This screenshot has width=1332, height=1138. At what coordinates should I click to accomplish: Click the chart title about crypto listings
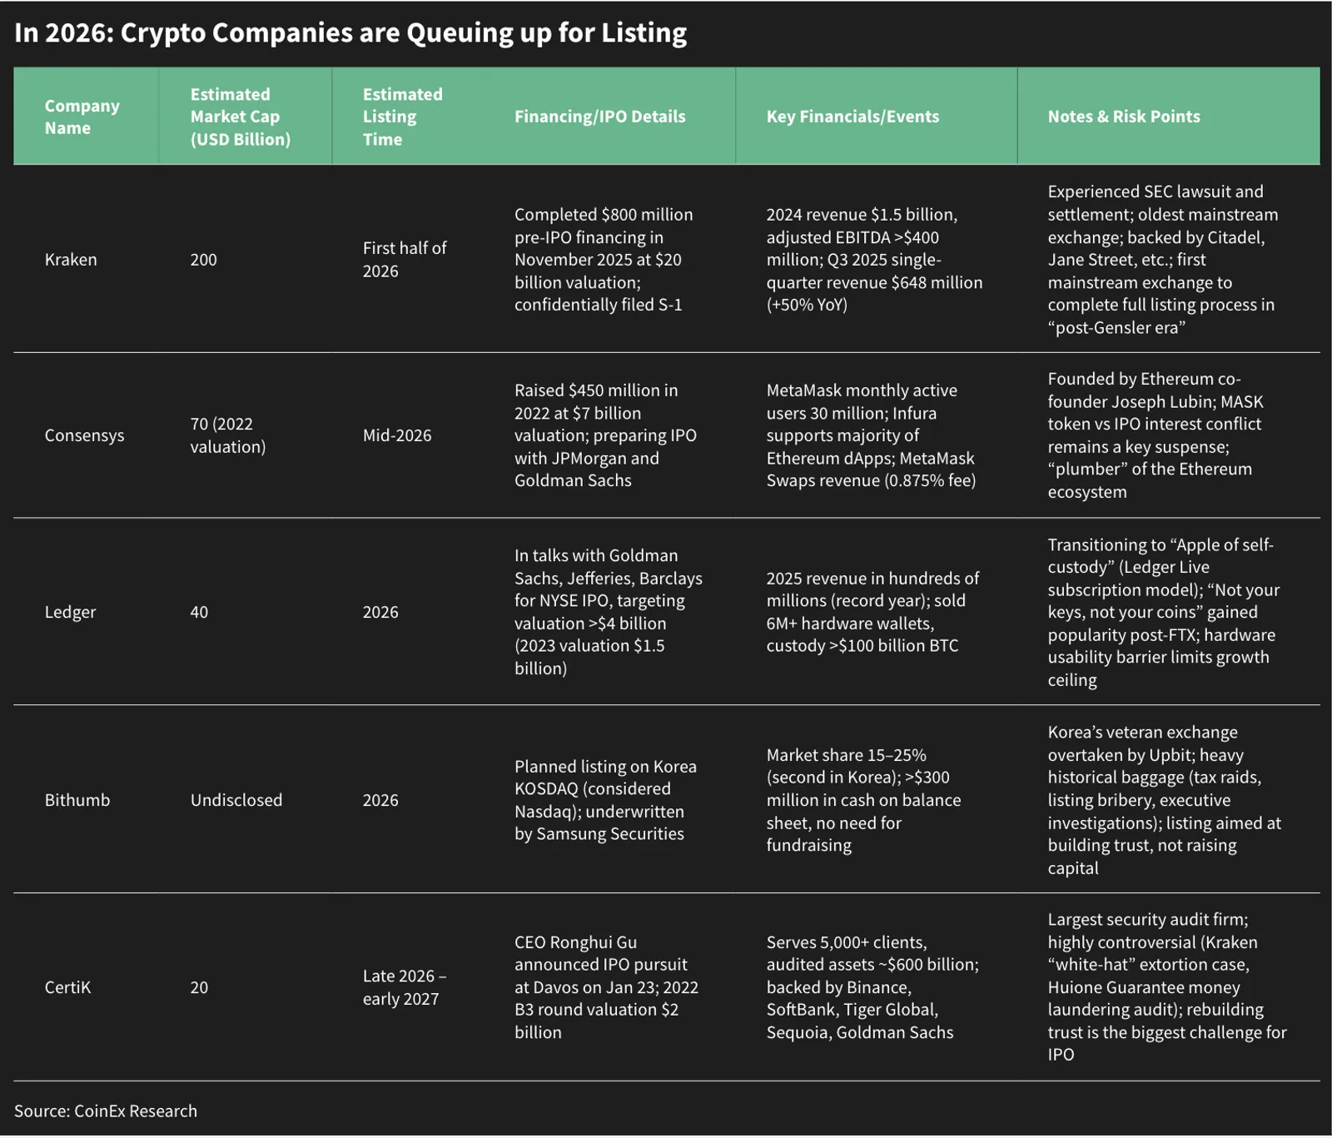350,32
